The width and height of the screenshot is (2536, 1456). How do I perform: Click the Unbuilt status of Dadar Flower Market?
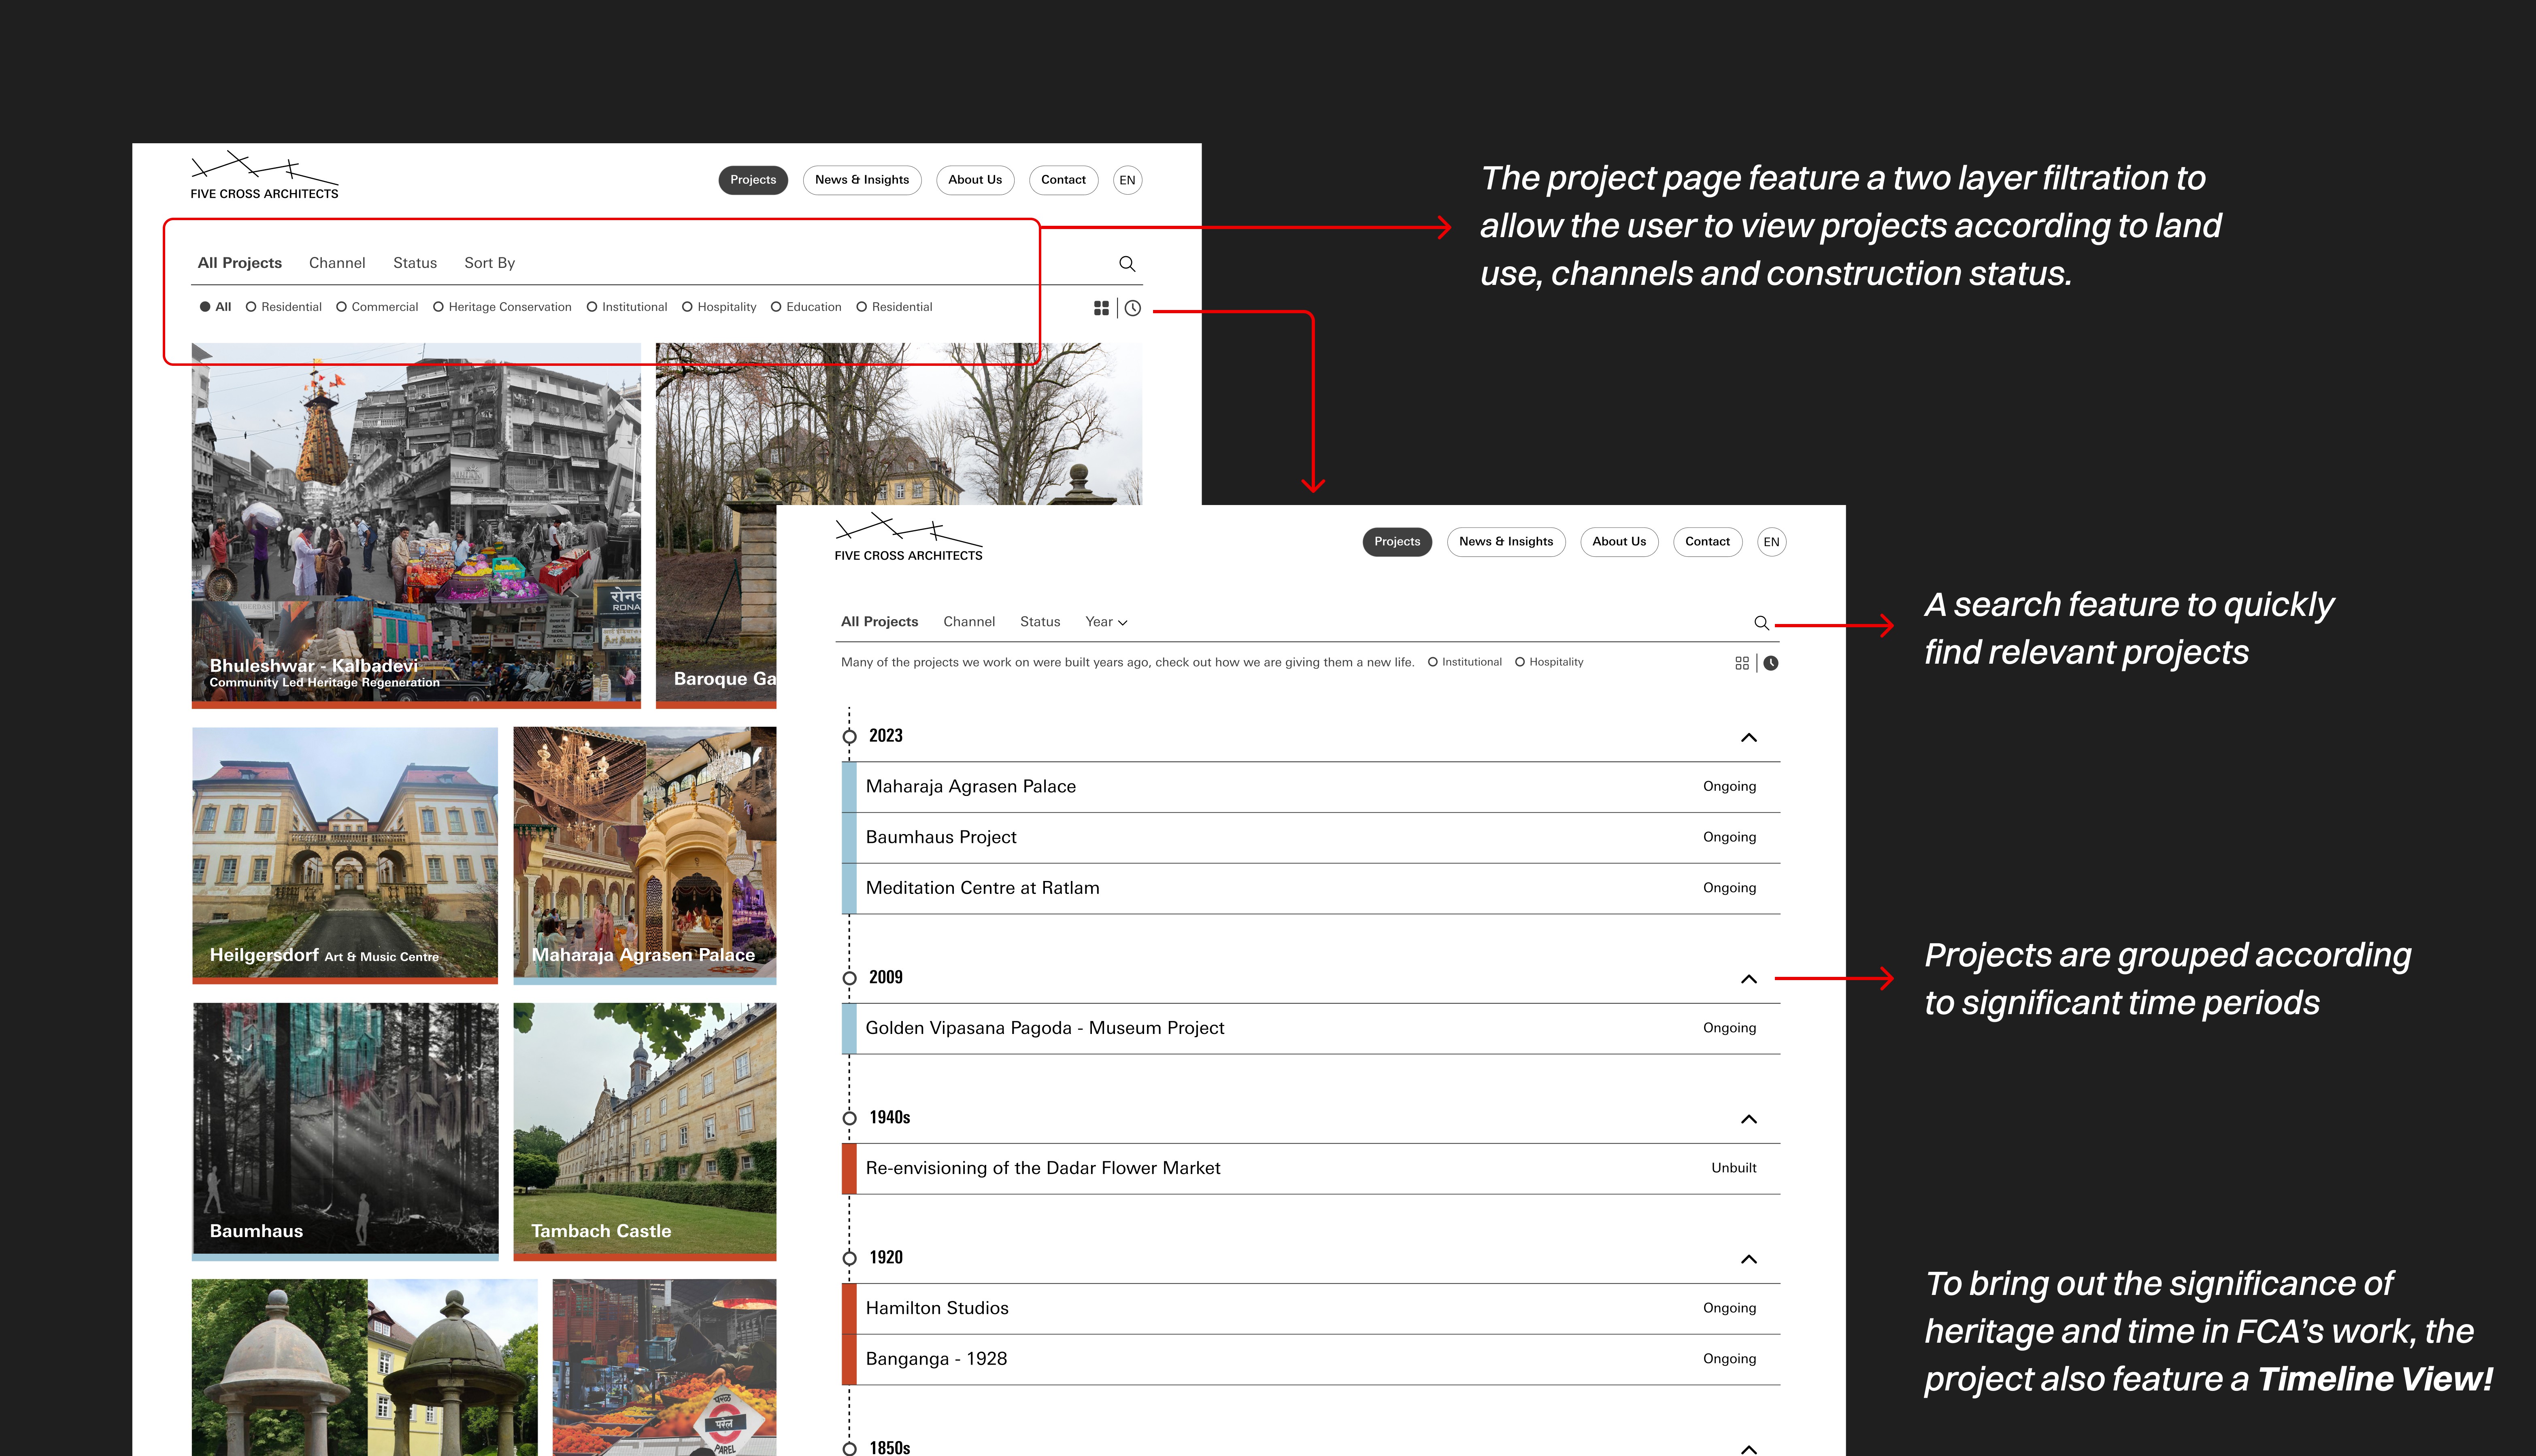pos(1734,1168)
